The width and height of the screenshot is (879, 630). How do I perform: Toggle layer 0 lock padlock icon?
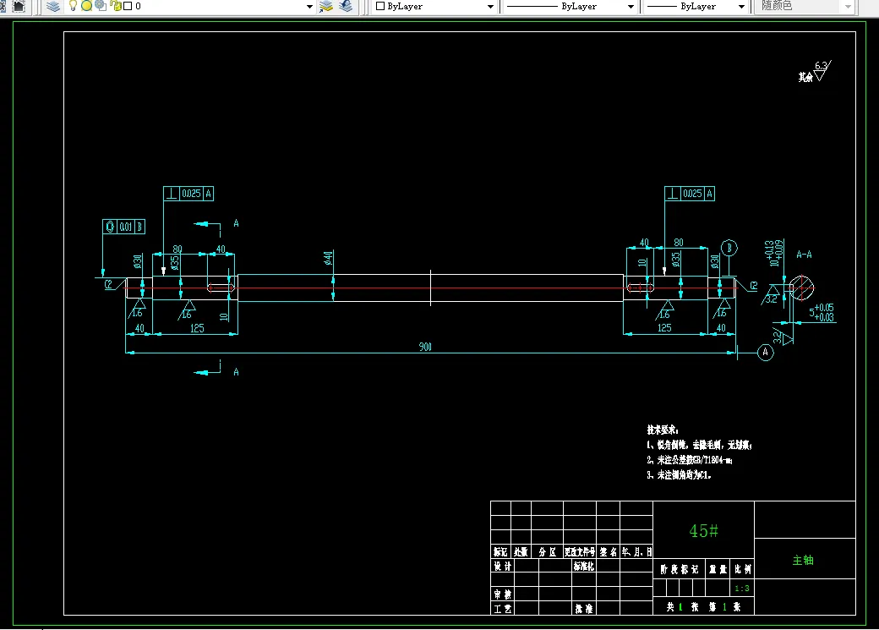click(116, 6)
